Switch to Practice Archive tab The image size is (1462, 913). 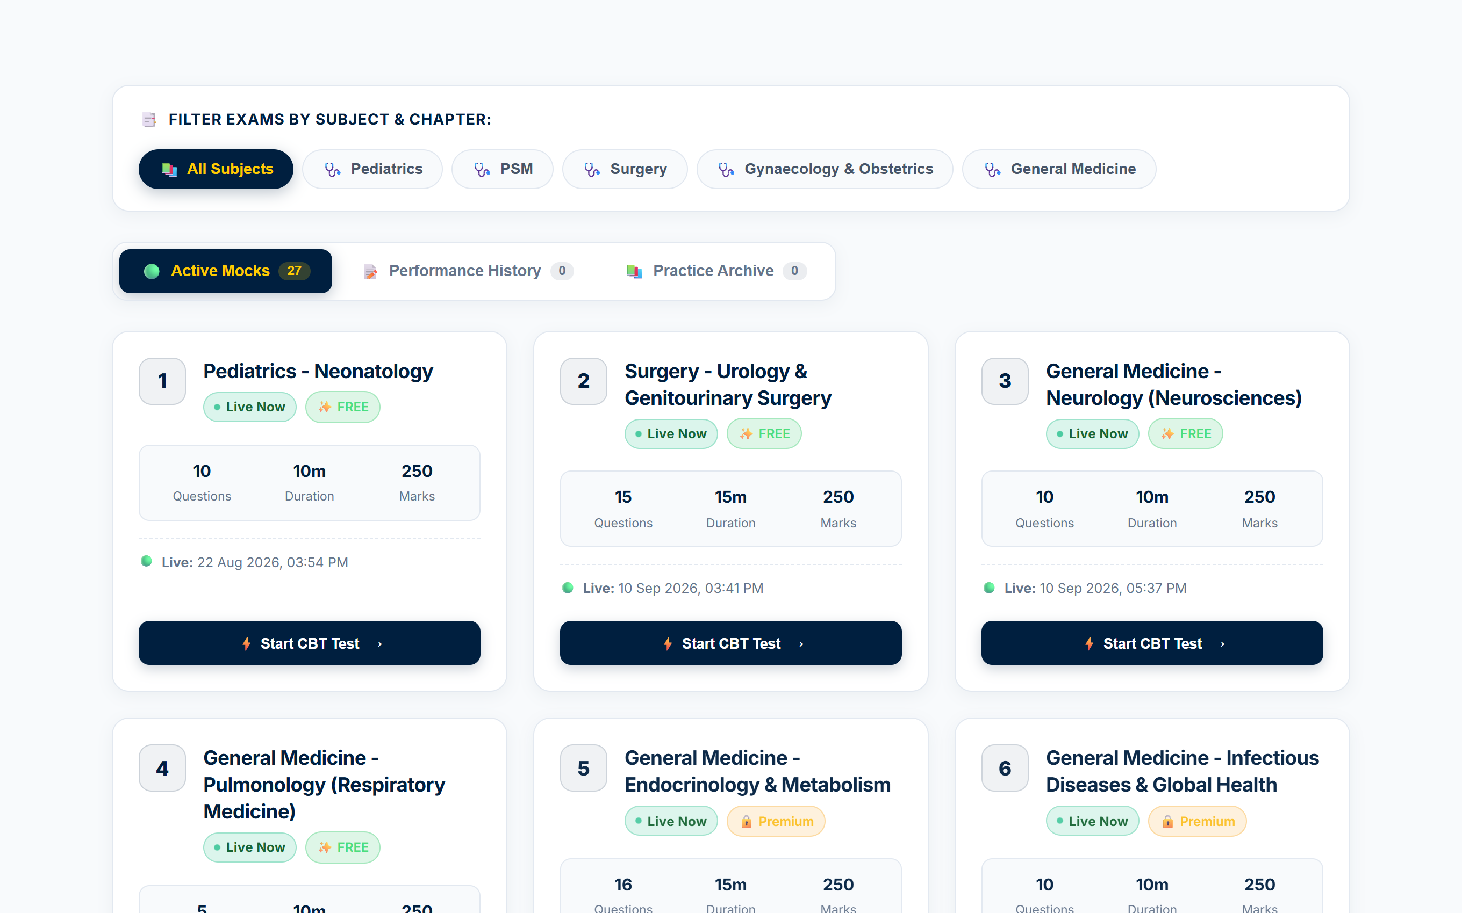(716, 271)
